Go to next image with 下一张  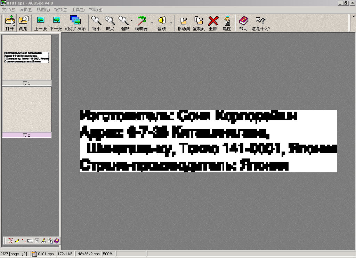coord(56,23)
